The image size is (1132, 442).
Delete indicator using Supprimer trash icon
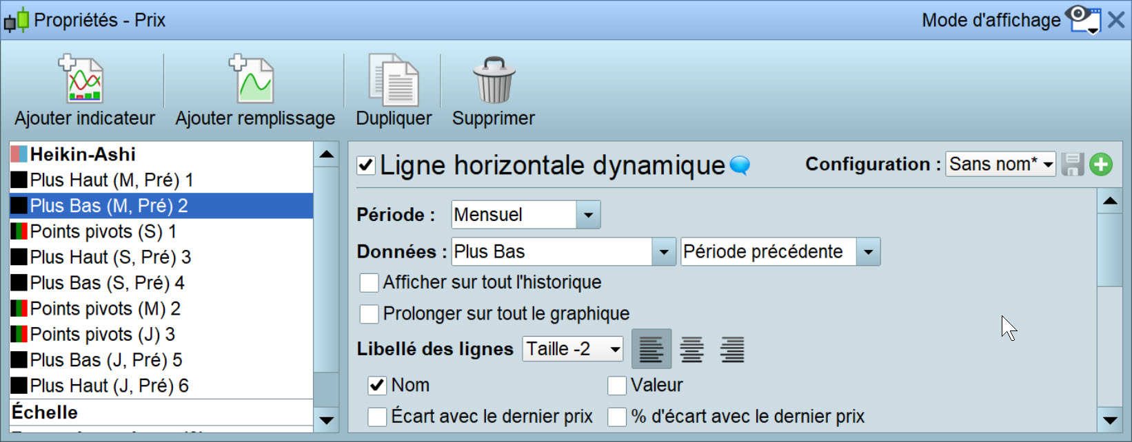coord(494,81)
